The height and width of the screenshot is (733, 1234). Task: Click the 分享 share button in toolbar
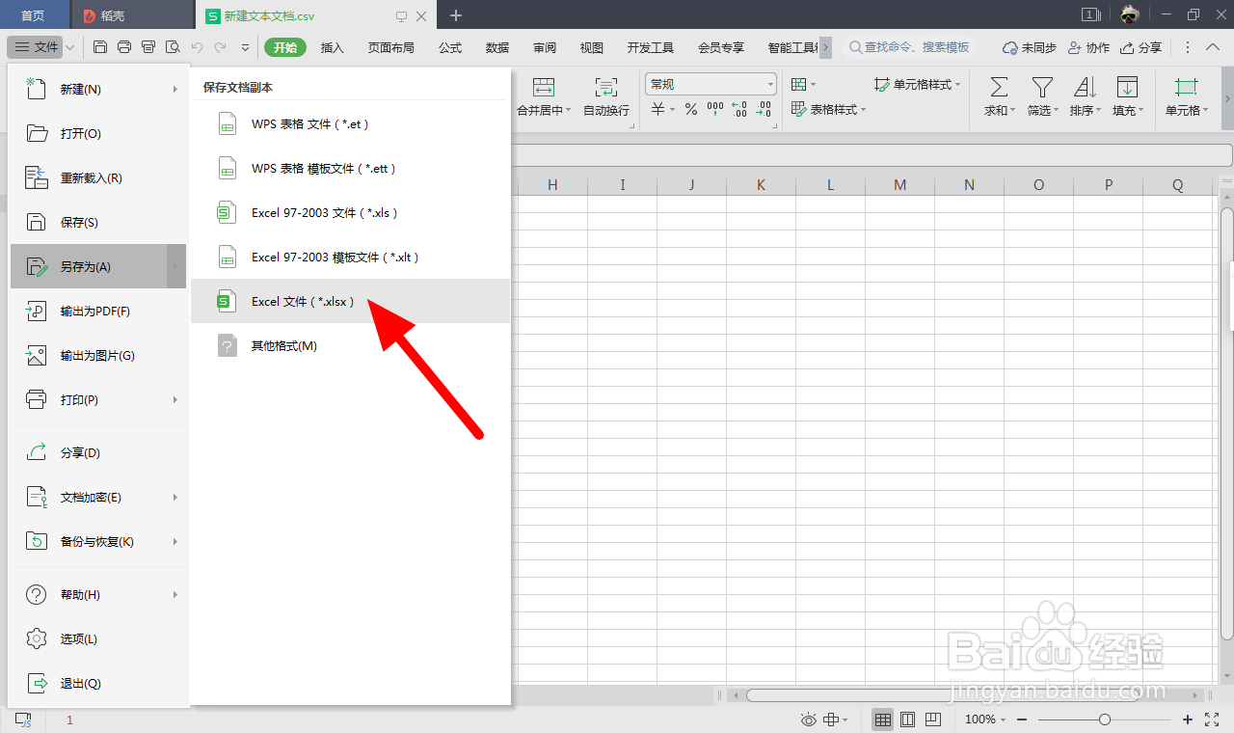pos(1140,47)
